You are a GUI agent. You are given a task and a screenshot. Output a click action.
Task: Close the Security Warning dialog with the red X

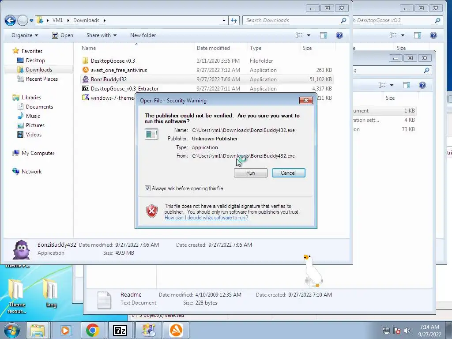tap(306, 100)
